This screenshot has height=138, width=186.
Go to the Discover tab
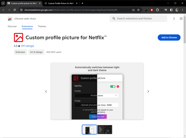point(12,26)
